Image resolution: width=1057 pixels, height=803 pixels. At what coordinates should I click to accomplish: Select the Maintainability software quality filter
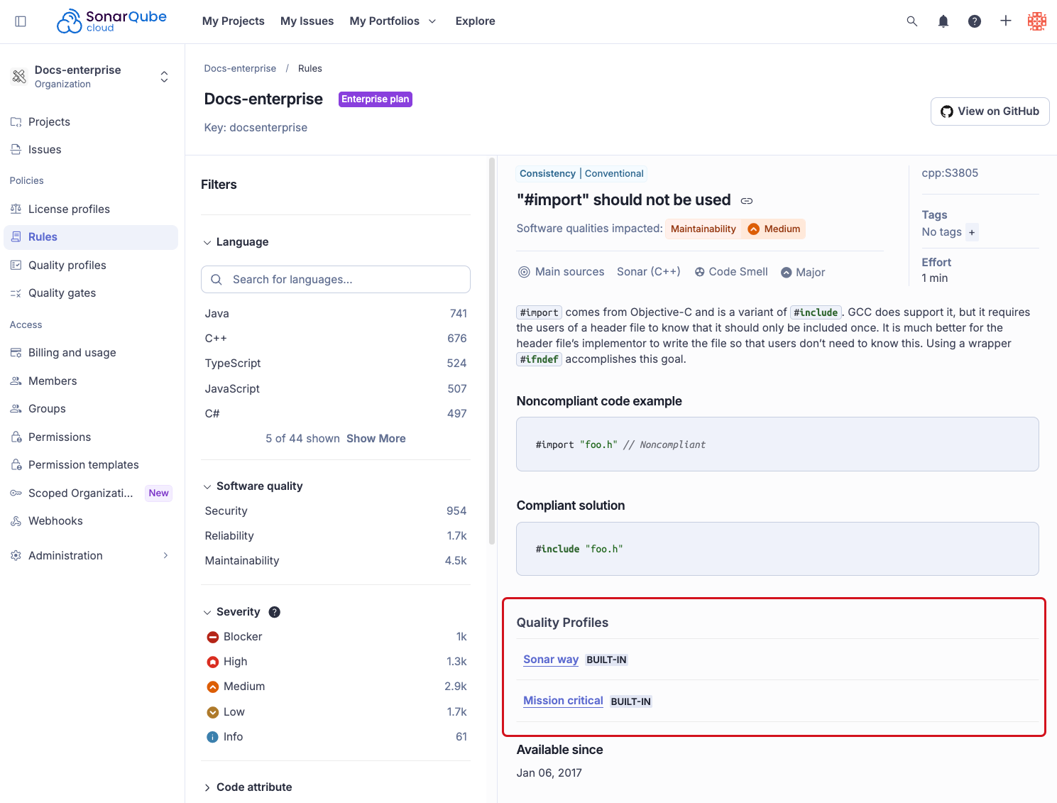pos(242,561)
